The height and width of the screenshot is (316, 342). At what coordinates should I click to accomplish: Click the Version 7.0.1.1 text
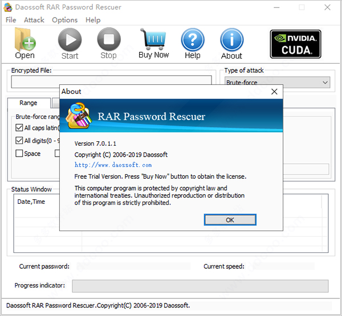coord(95,143)
